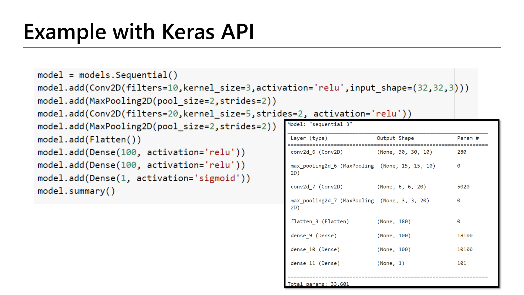
Task: Click the 'dense_10 (Dense)' row name
Action: coord(315,249)
